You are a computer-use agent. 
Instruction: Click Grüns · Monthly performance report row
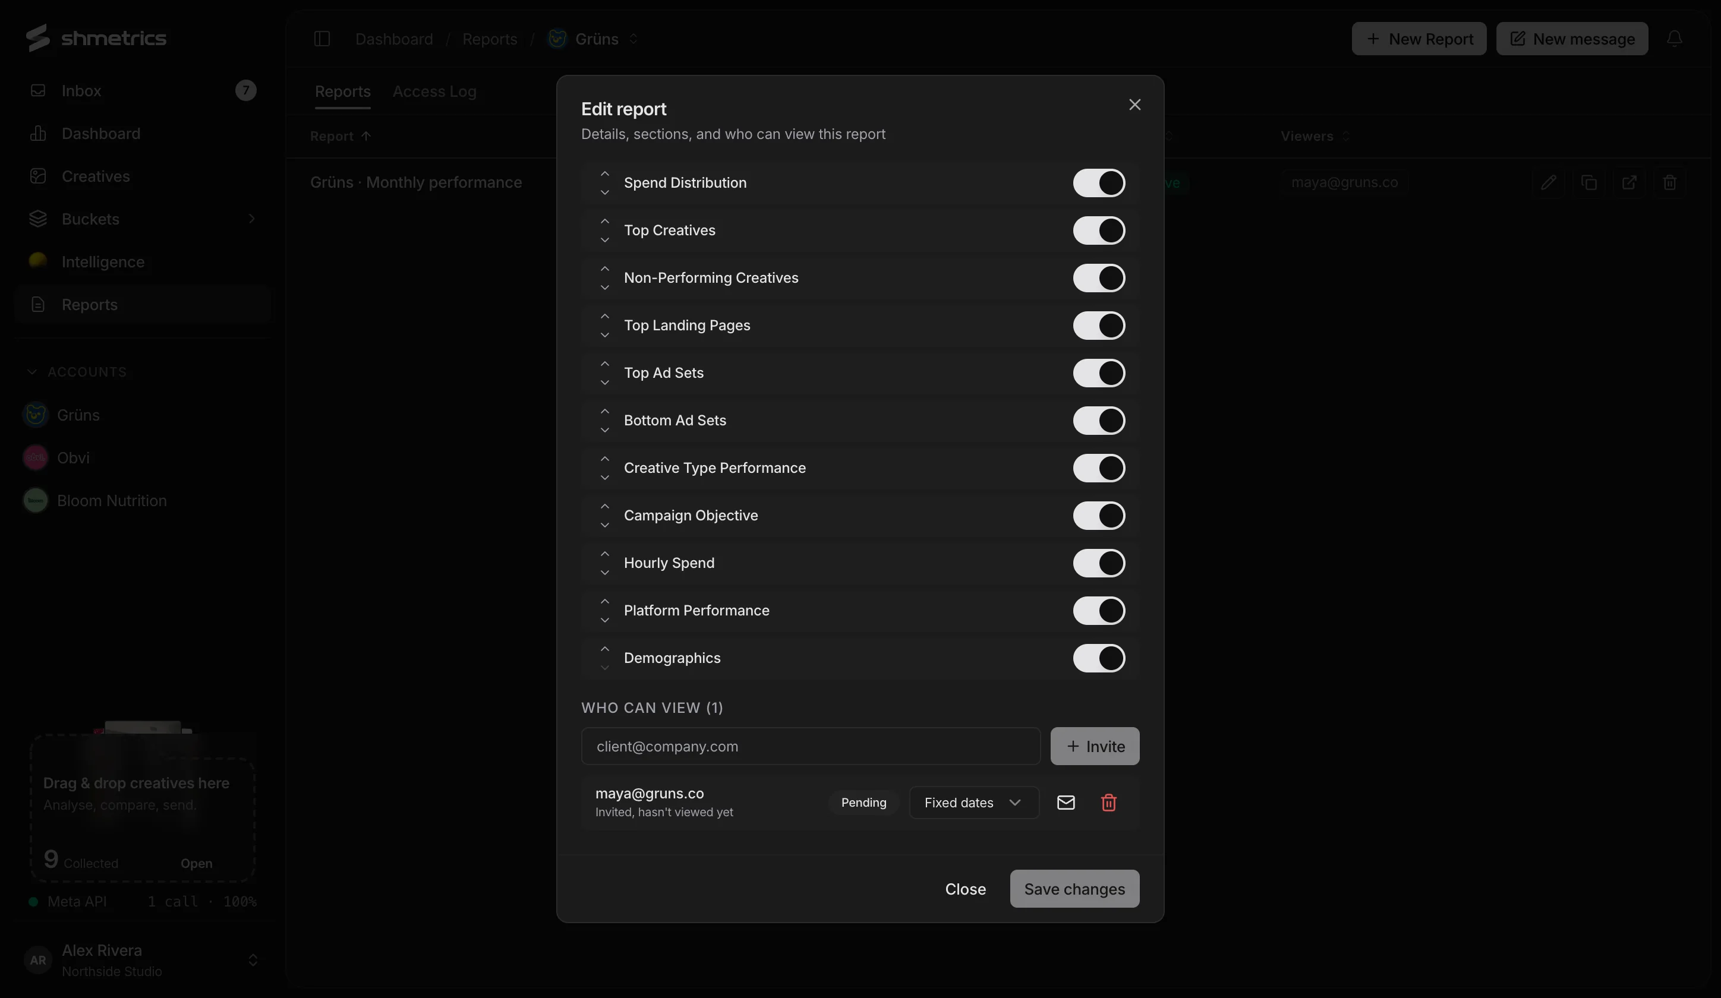click(x=415, y=182)
